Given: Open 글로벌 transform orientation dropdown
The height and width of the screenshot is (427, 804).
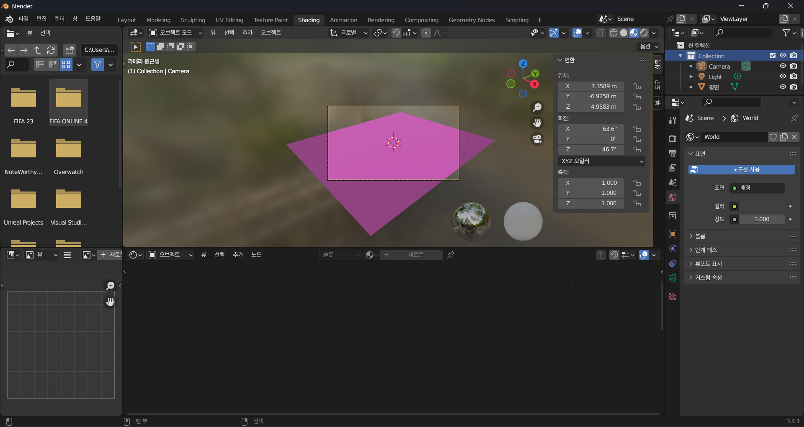Looking at the screenshot, I should pos(348,33).
